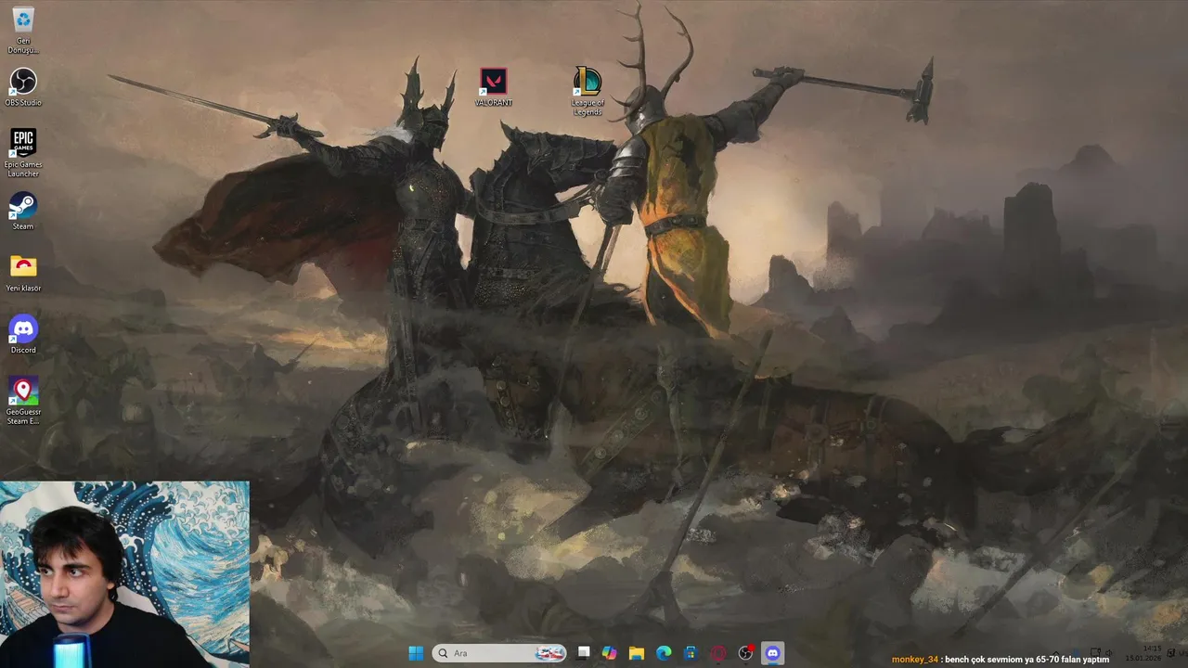Select the Steam desktop icon
This screenshot has width=1188, height=668.
[23, 211]
